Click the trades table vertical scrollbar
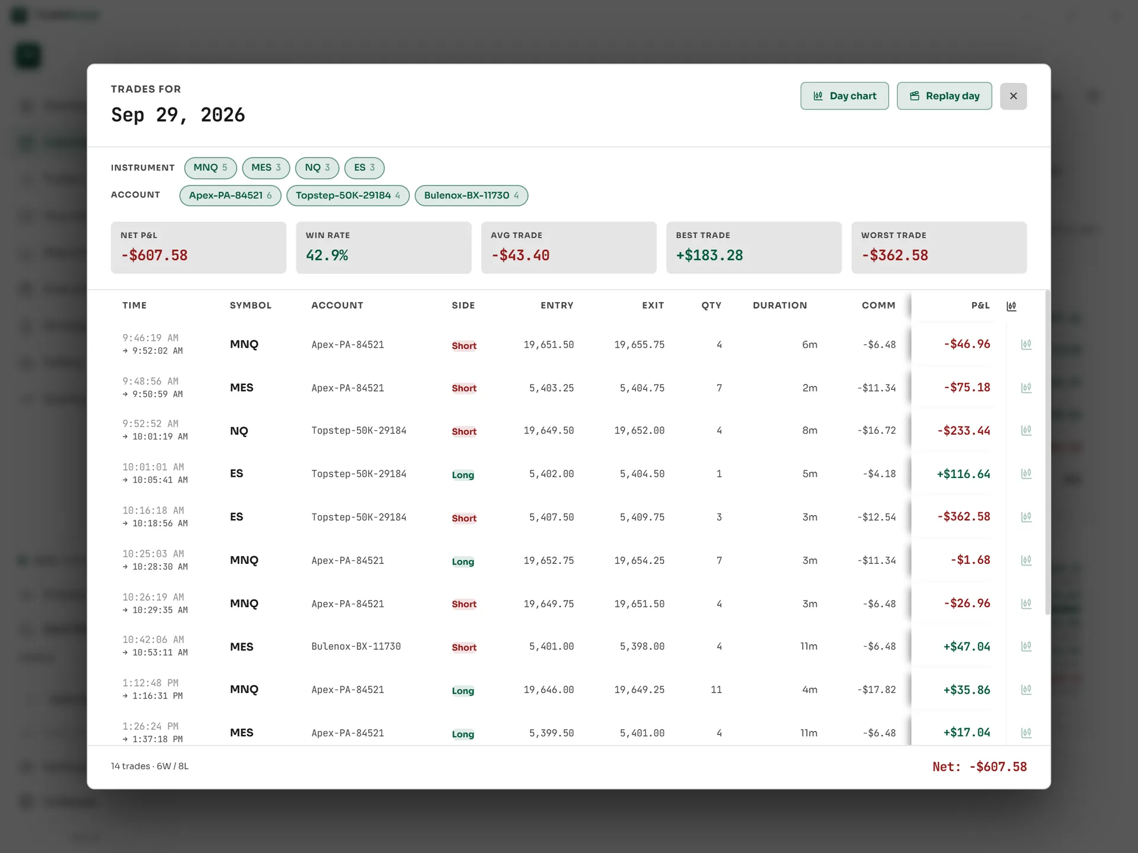 pos(1047,453)
